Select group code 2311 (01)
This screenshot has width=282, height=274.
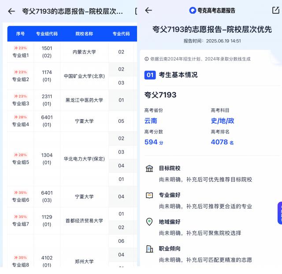pyautogui.click(x=47, y=100)
